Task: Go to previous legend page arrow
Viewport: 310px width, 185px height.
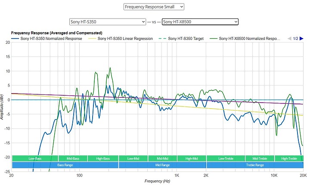Action: coord(289,39)
